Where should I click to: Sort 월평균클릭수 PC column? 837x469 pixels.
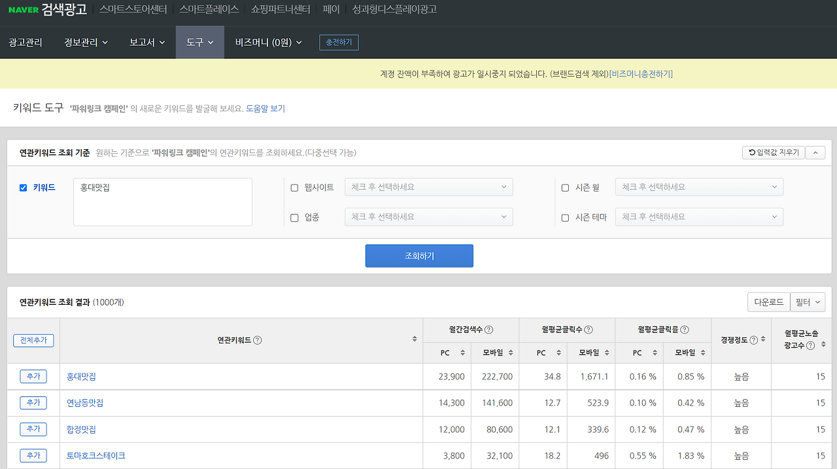(558, 353)
